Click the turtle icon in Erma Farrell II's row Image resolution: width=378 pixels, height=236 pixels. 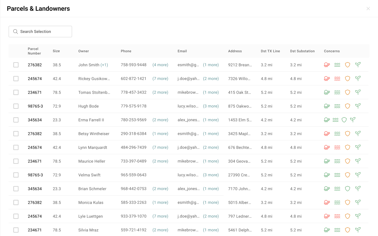tap(327, 120)
